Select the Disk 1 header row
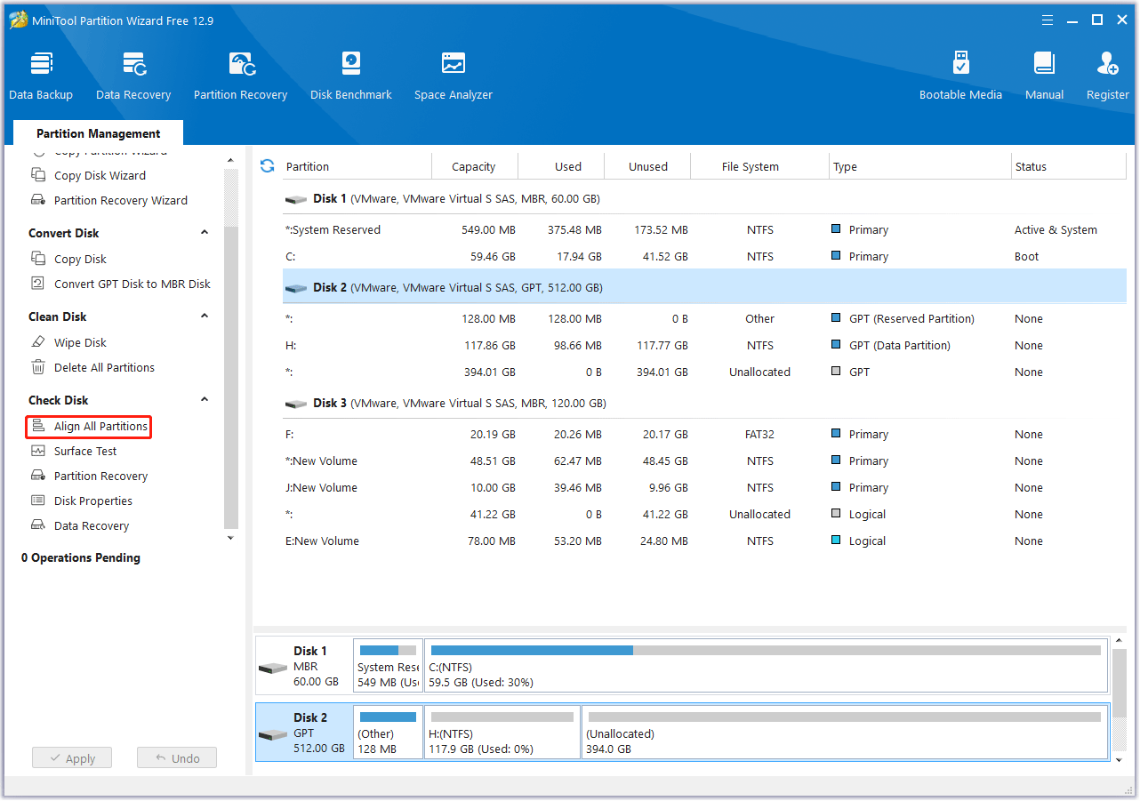 [704, 199]
